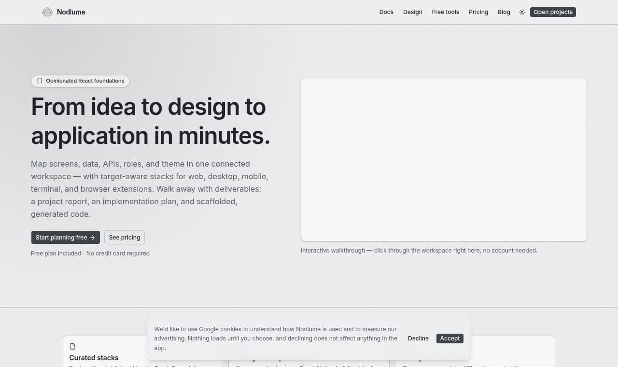Click the Nodlume brand name text
Screen dimensions: 618x367
click(71, 12)
